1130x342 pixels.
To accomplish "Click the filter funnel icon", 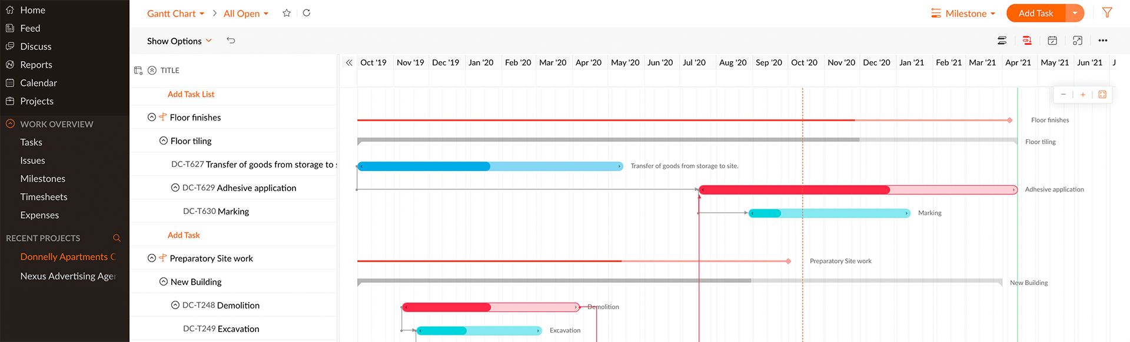I will 1106,13.
